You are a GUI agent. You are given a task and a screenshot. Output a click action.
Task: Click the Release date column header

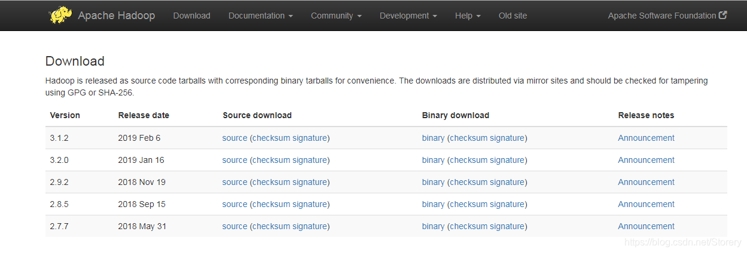coord(144,115)
